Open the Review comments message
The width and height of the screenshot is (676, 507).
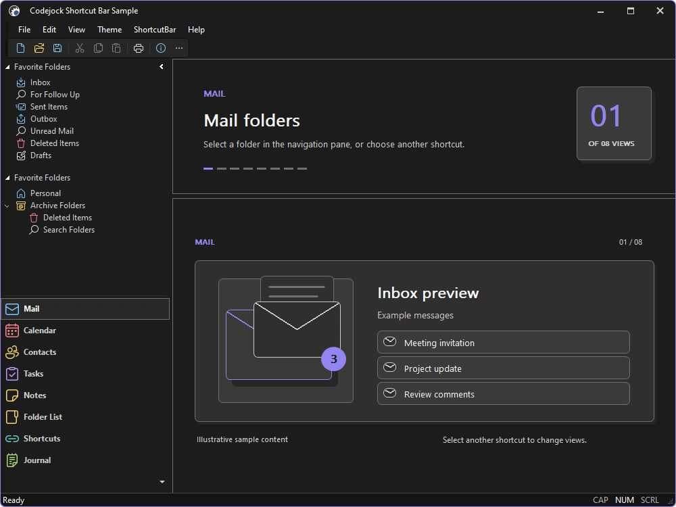point(503,393)
